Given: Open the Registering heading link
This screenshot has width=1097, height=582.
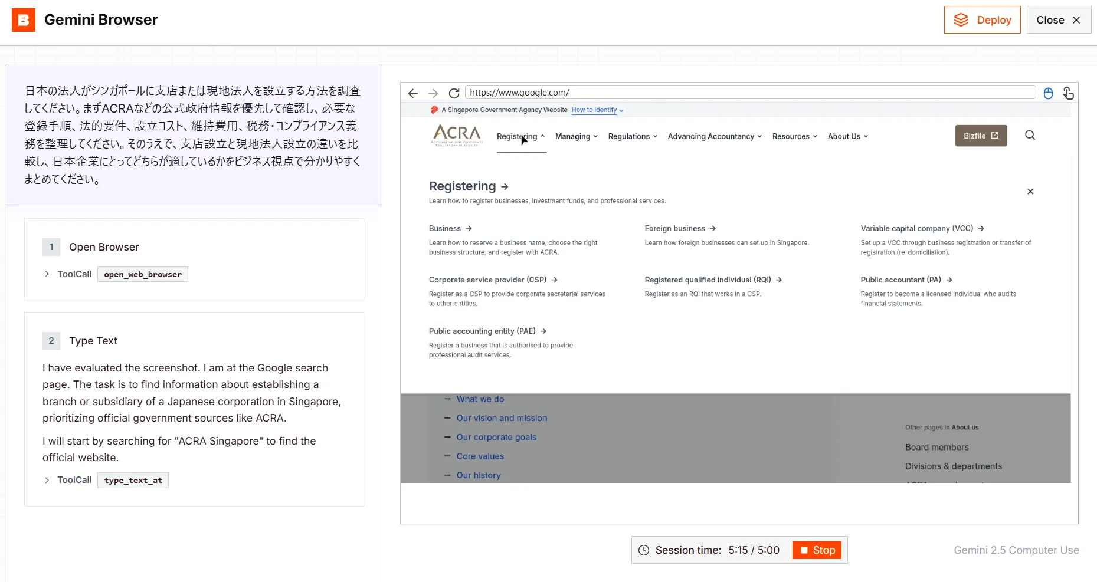Looking at the screenshot, I should coord(469,186).
